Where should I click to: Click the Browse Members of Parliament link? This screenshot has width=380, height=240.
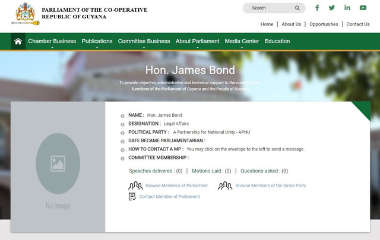[177, 185]
